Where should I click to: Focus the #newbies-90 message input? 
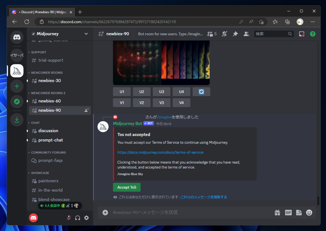pos(191,212)
